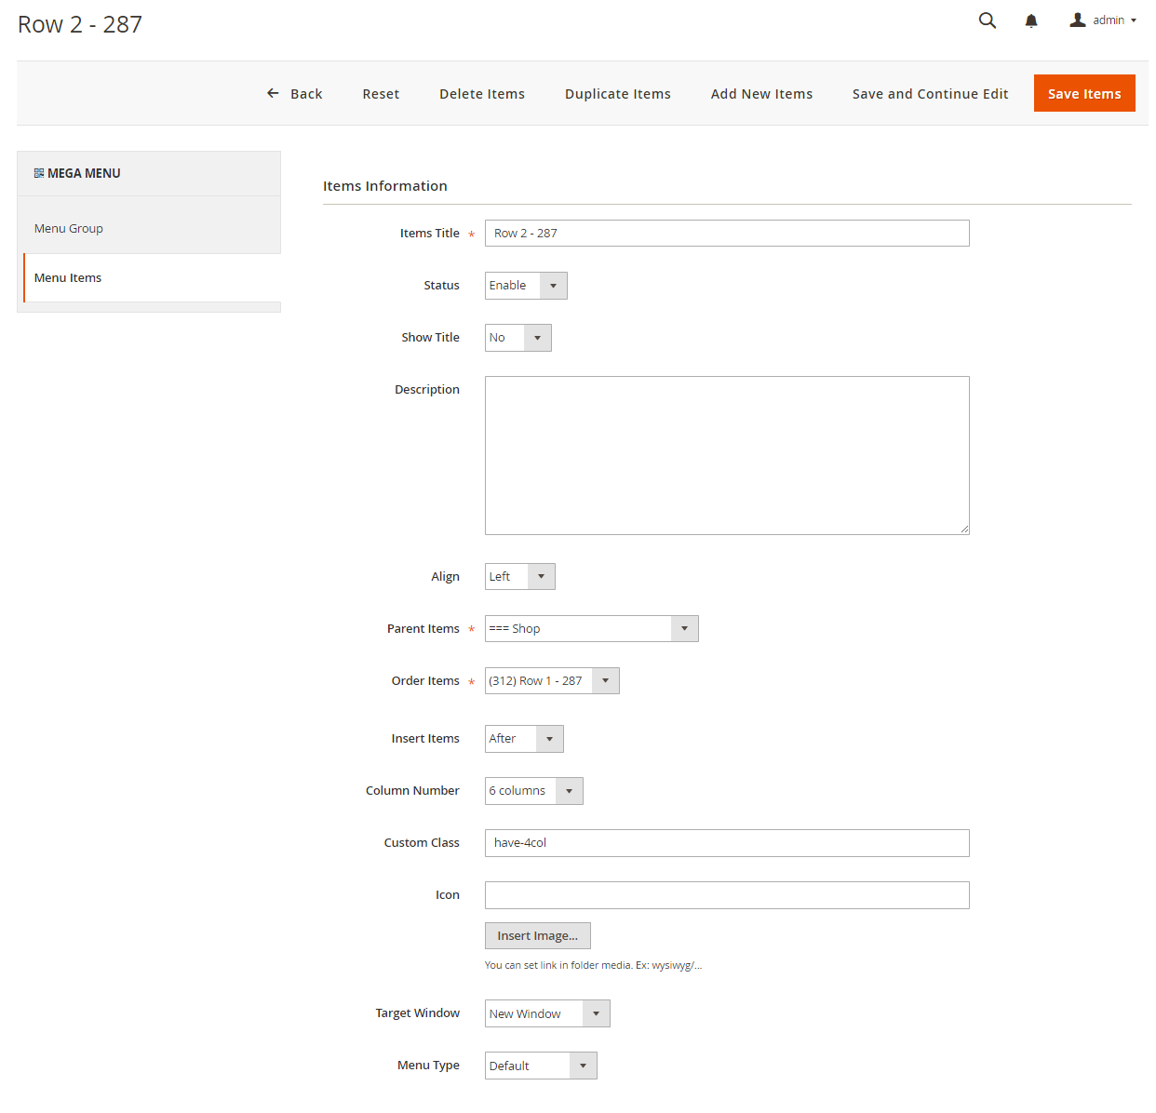Click Duplicate Items
Screen dimensions: 1156x1113
[x=618, y=94]
